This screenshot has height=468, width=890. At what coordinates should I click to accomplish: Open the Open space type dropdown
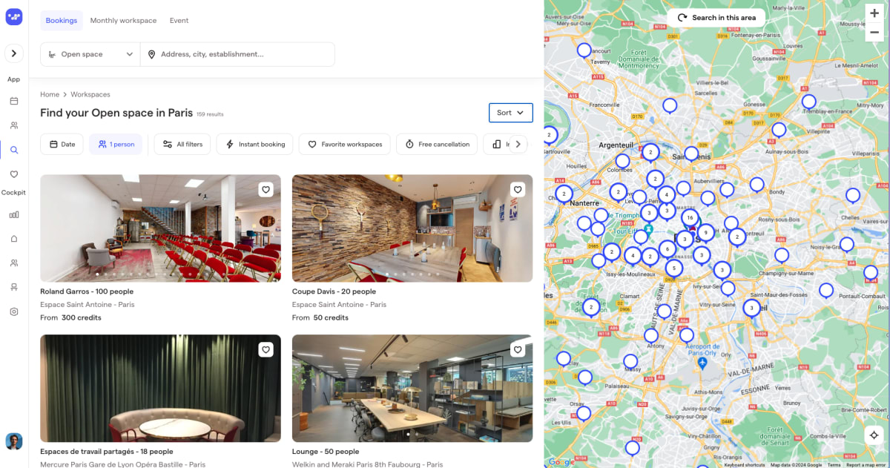90,54
